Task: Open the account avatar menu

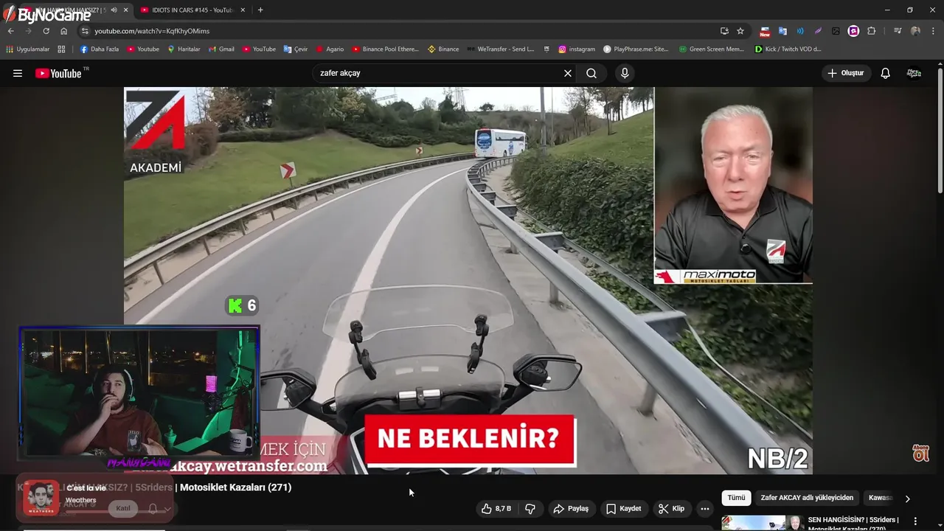Action: [914, 73]
